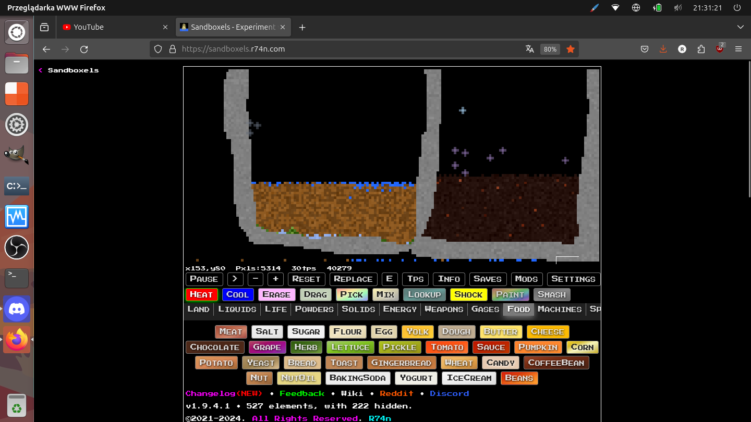The image size is (751, 422).
Task: Pause the simulation
Action: (x=204, y=279)
